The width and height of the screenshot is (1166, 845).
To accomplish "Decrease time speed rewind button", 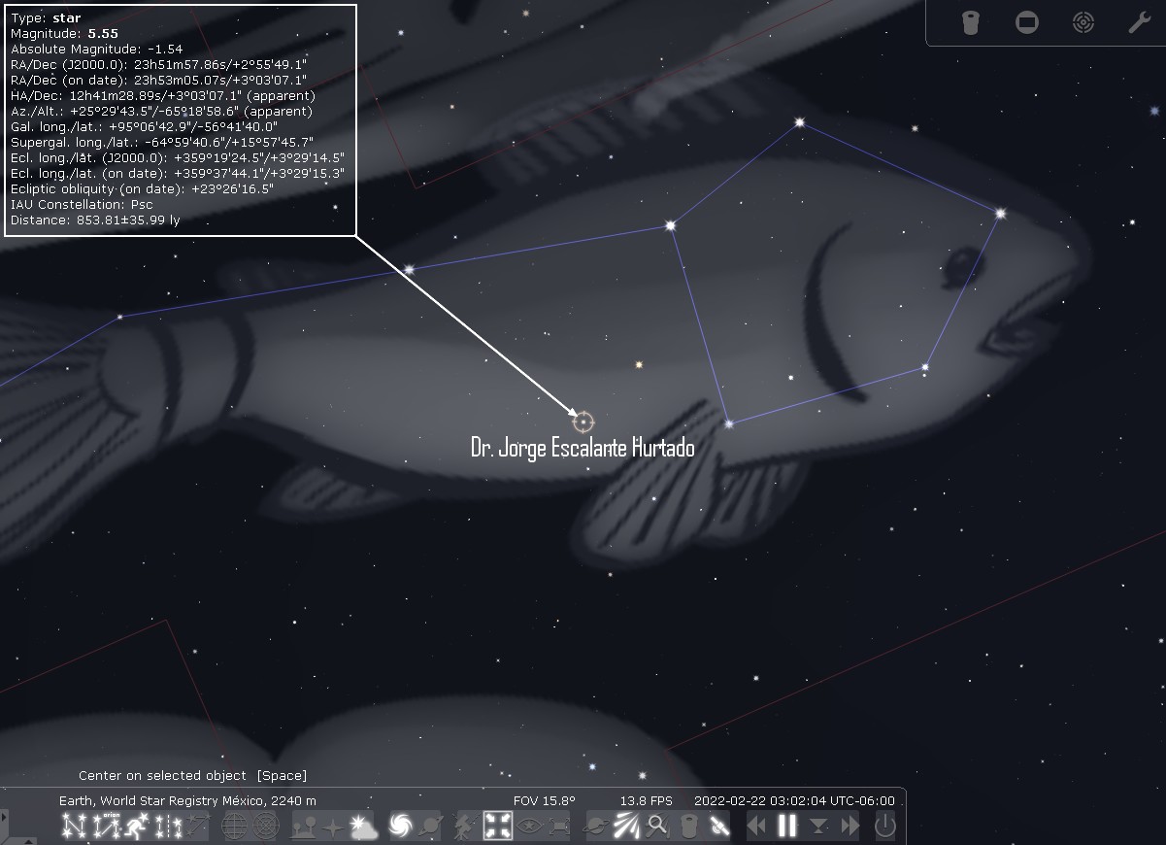I will tap(756, 827).
